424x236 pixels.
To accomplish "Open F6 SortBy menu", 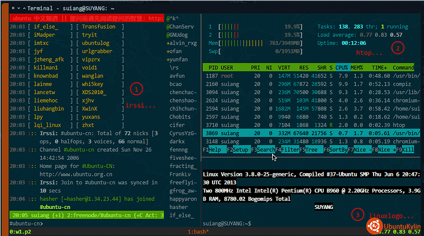I will pyautogui.click(x=336, y=150).
